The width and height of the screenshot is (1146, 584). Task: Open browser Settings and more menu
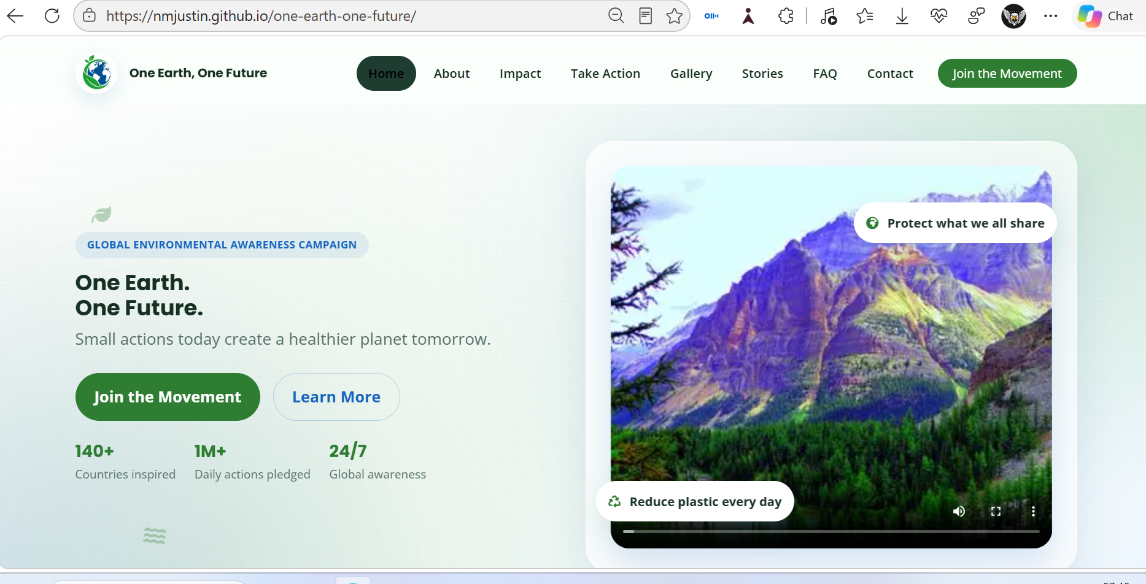(x=1050, y=16)
